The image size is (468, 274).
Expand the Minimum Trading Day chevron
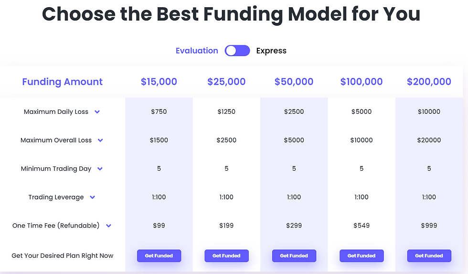pyautogui.click(x=100, y=168)
